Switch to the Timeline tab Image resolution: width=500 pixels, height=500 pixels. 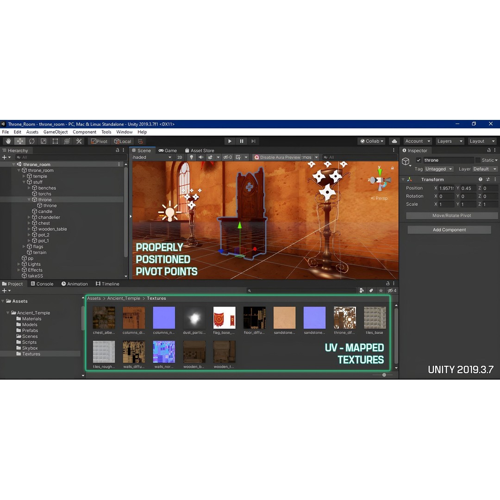[x=107, y=284]
